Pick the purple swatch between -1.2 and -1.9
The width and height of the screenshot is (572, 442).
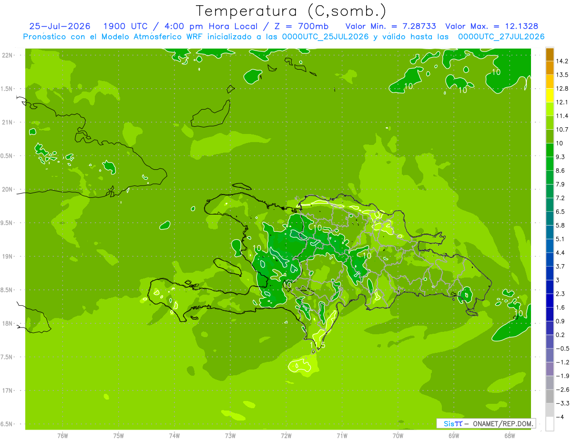(x=550, y=369)
